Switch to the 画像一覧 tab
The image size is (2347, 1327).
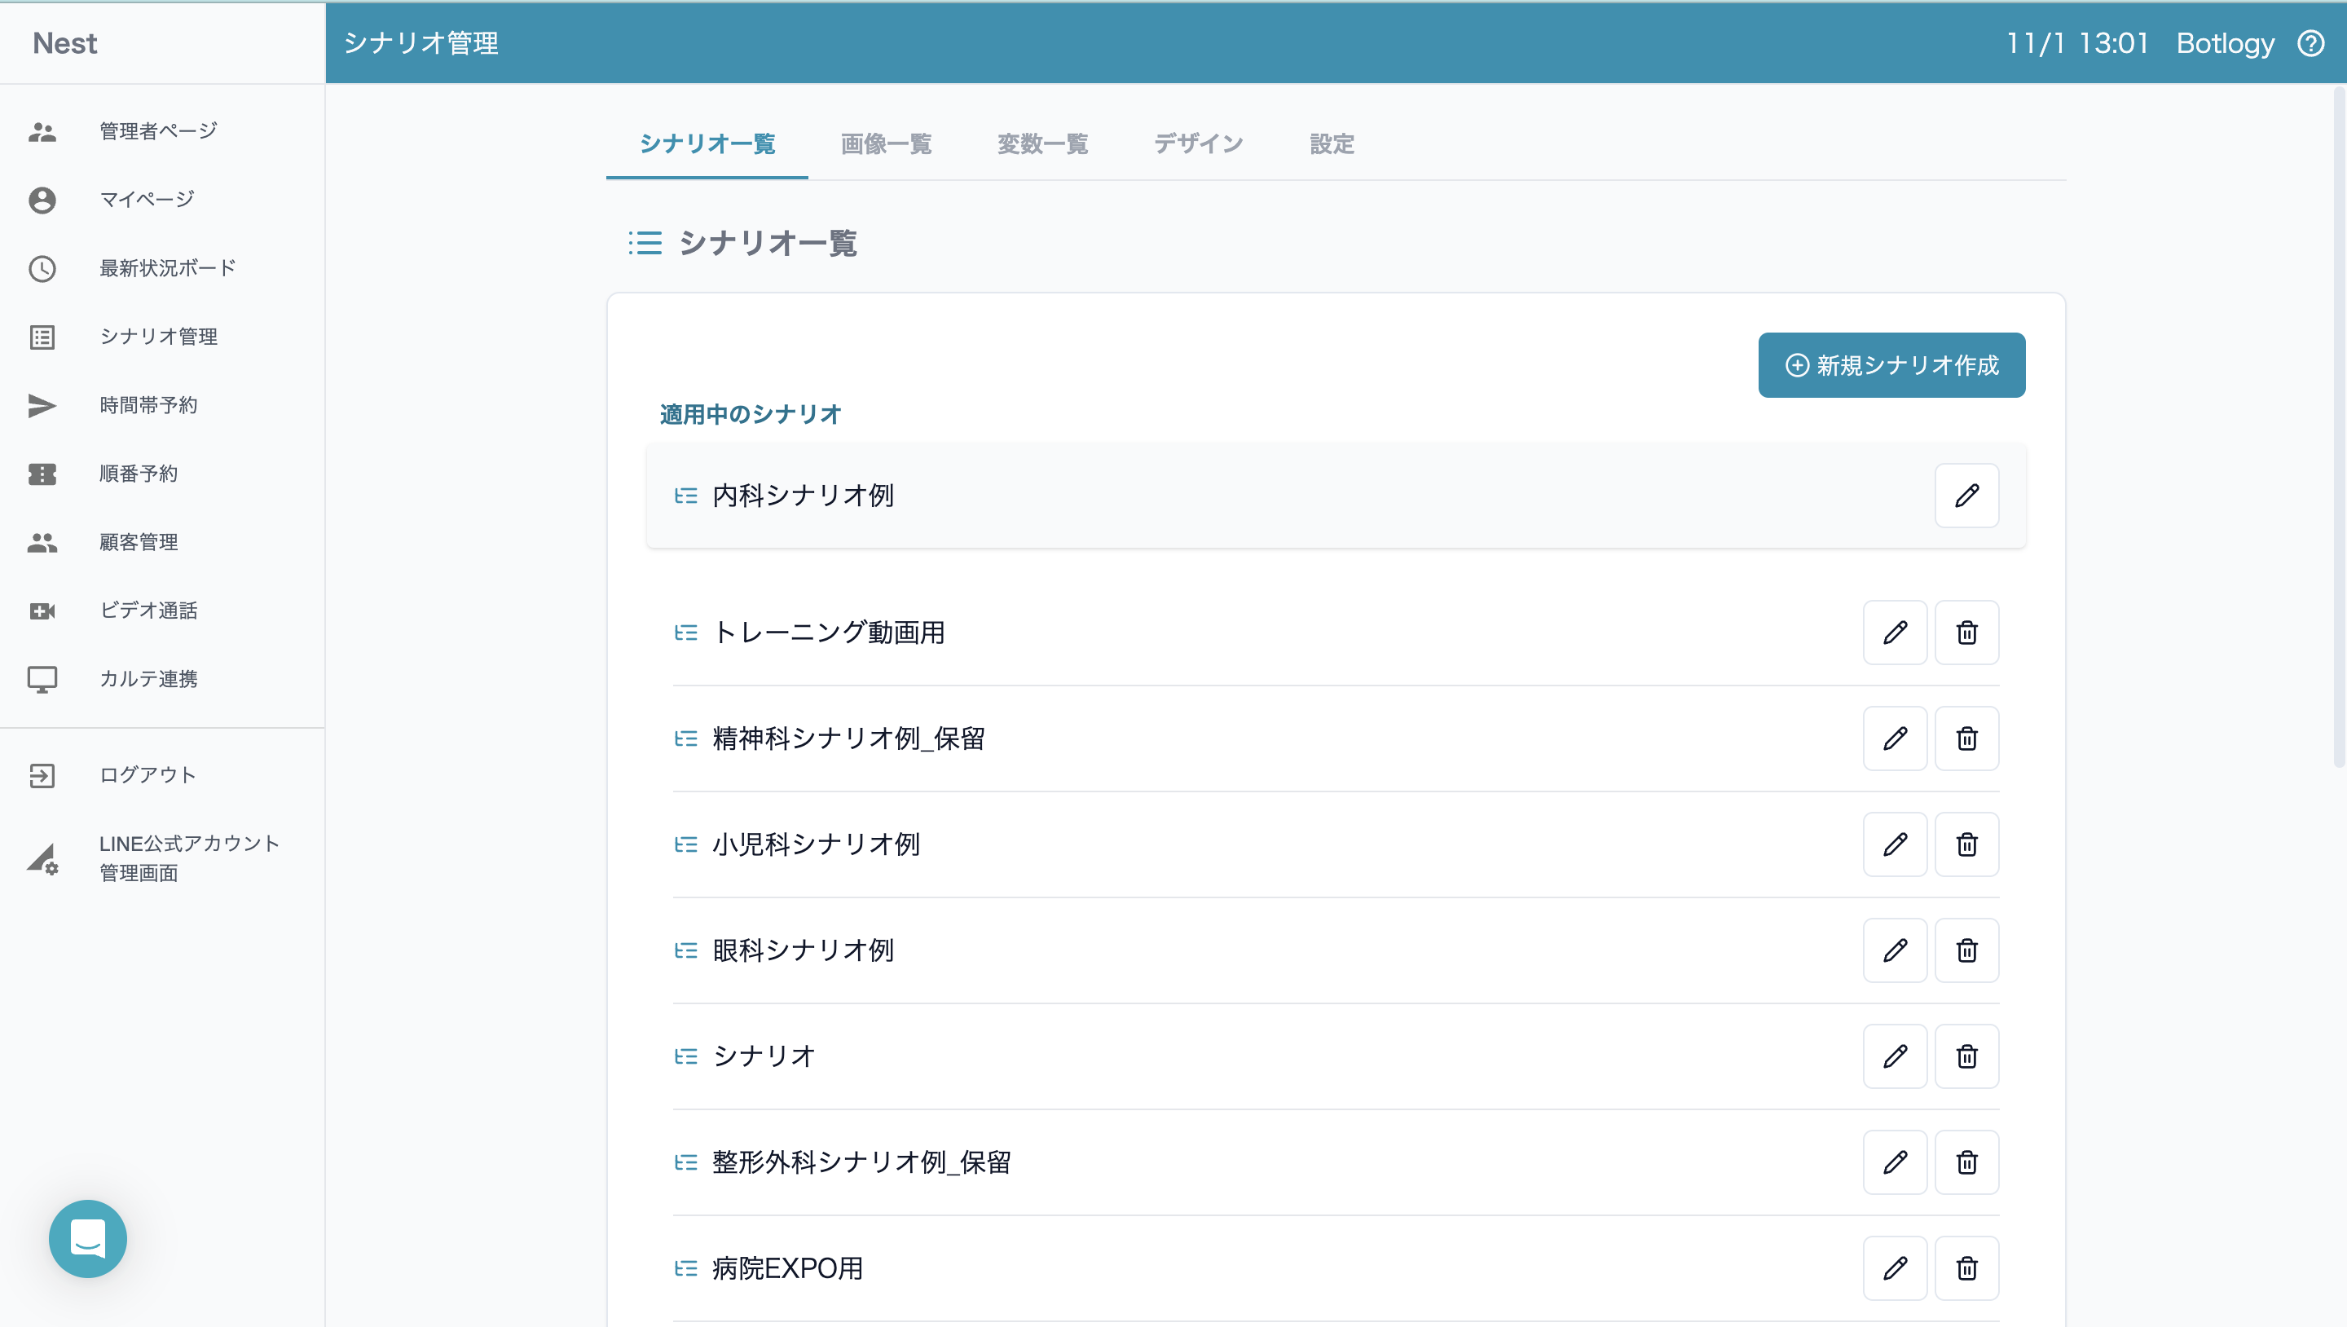tap(886, 144)
